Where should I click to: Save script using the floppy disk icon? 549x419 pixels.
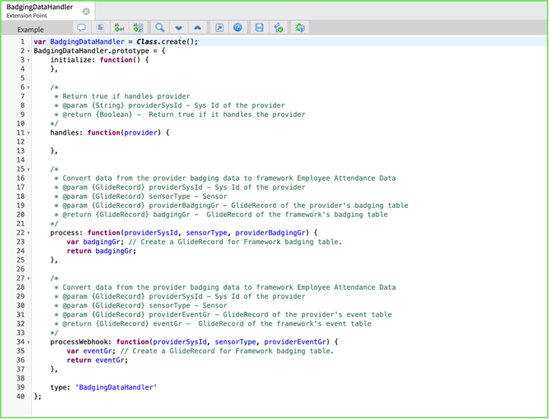260,27
